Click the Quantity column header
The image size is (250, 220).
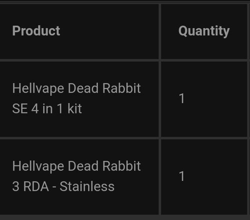204,31
